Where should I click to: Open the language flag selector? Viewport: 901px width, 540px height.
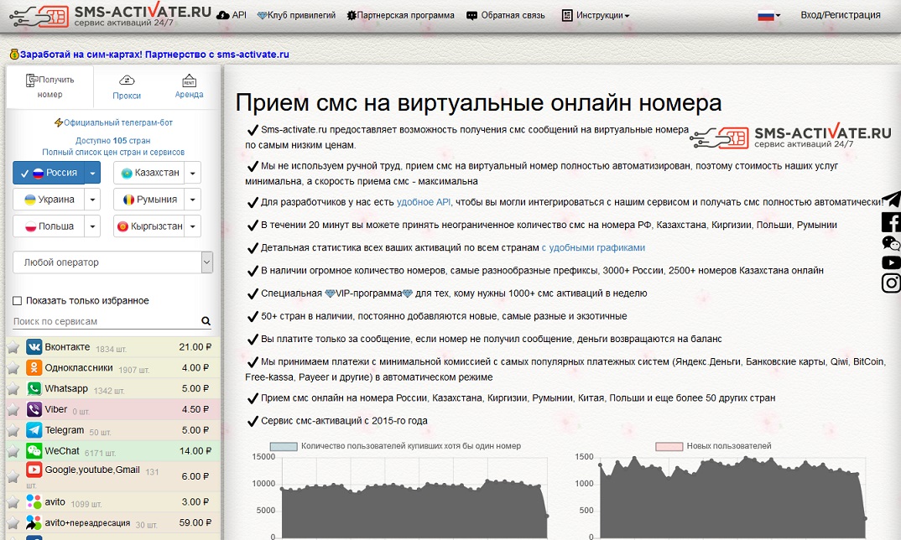tap(768, 15)
